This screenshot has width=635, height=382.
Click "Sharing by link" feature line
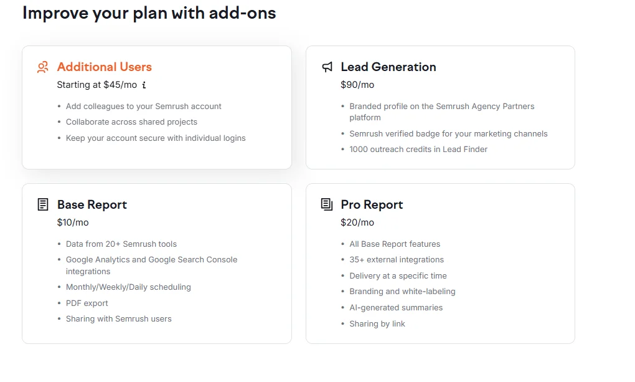click(x=377, y=323)
